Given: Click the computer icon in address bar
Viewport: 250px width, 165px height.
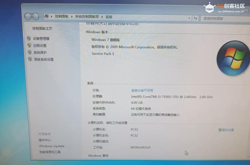Looking at the screenshot, I should [47, 16].
